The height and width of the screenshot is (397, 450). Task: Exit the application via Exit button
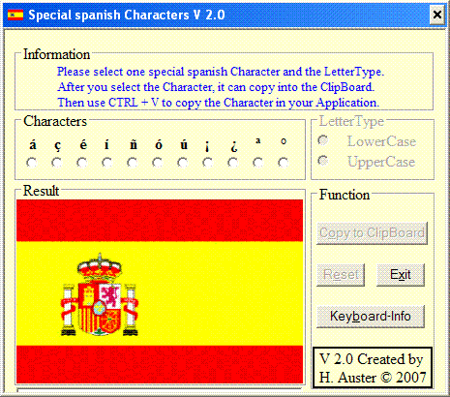pos(401,275)
